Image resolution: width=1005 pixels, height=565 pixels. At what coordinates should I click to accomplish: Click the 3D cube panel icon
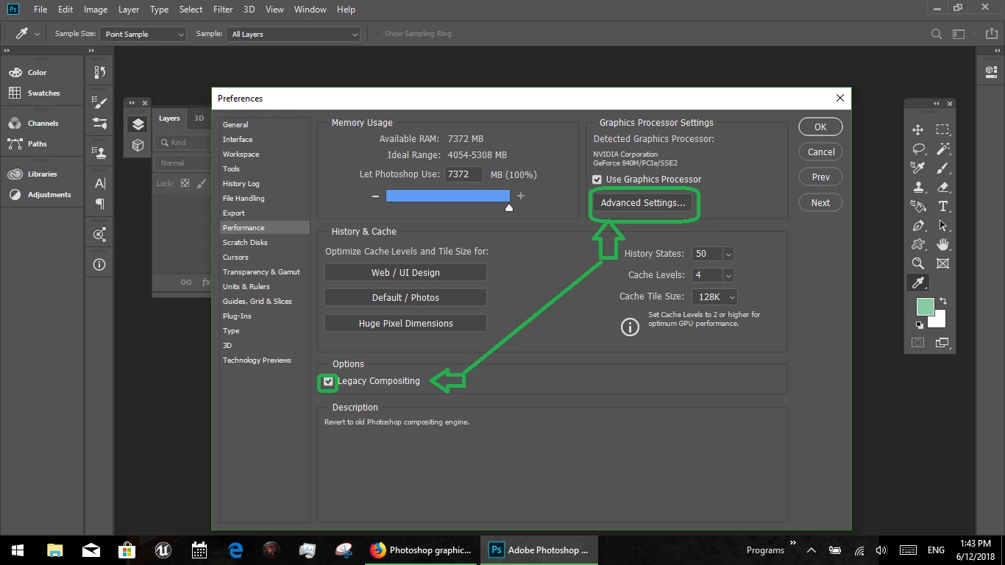click(x=138, y=146)
